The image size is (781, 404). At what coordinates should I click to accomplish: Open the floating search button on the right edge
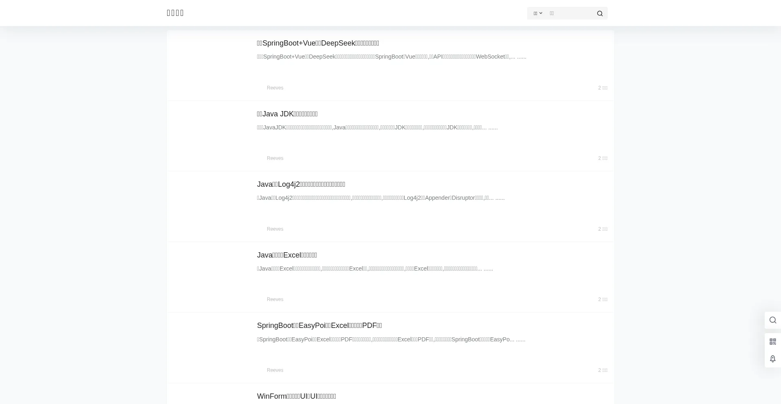[772, 320]
